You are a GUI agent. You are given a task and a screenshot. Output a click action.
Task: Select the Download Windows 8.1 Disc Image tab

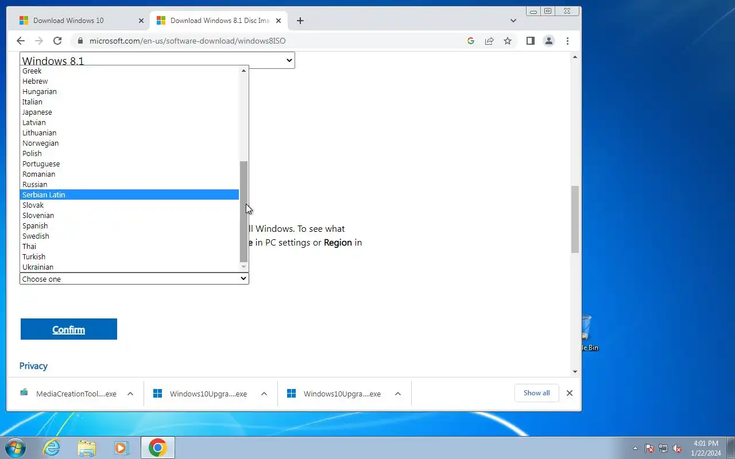218,21
